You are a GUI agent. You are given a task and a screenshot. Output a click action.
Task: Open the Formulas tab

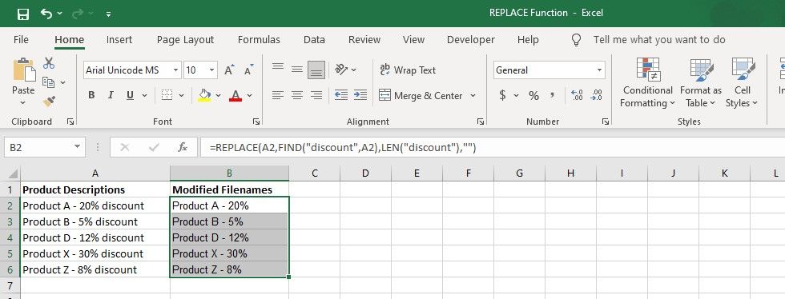click(259, 39)
